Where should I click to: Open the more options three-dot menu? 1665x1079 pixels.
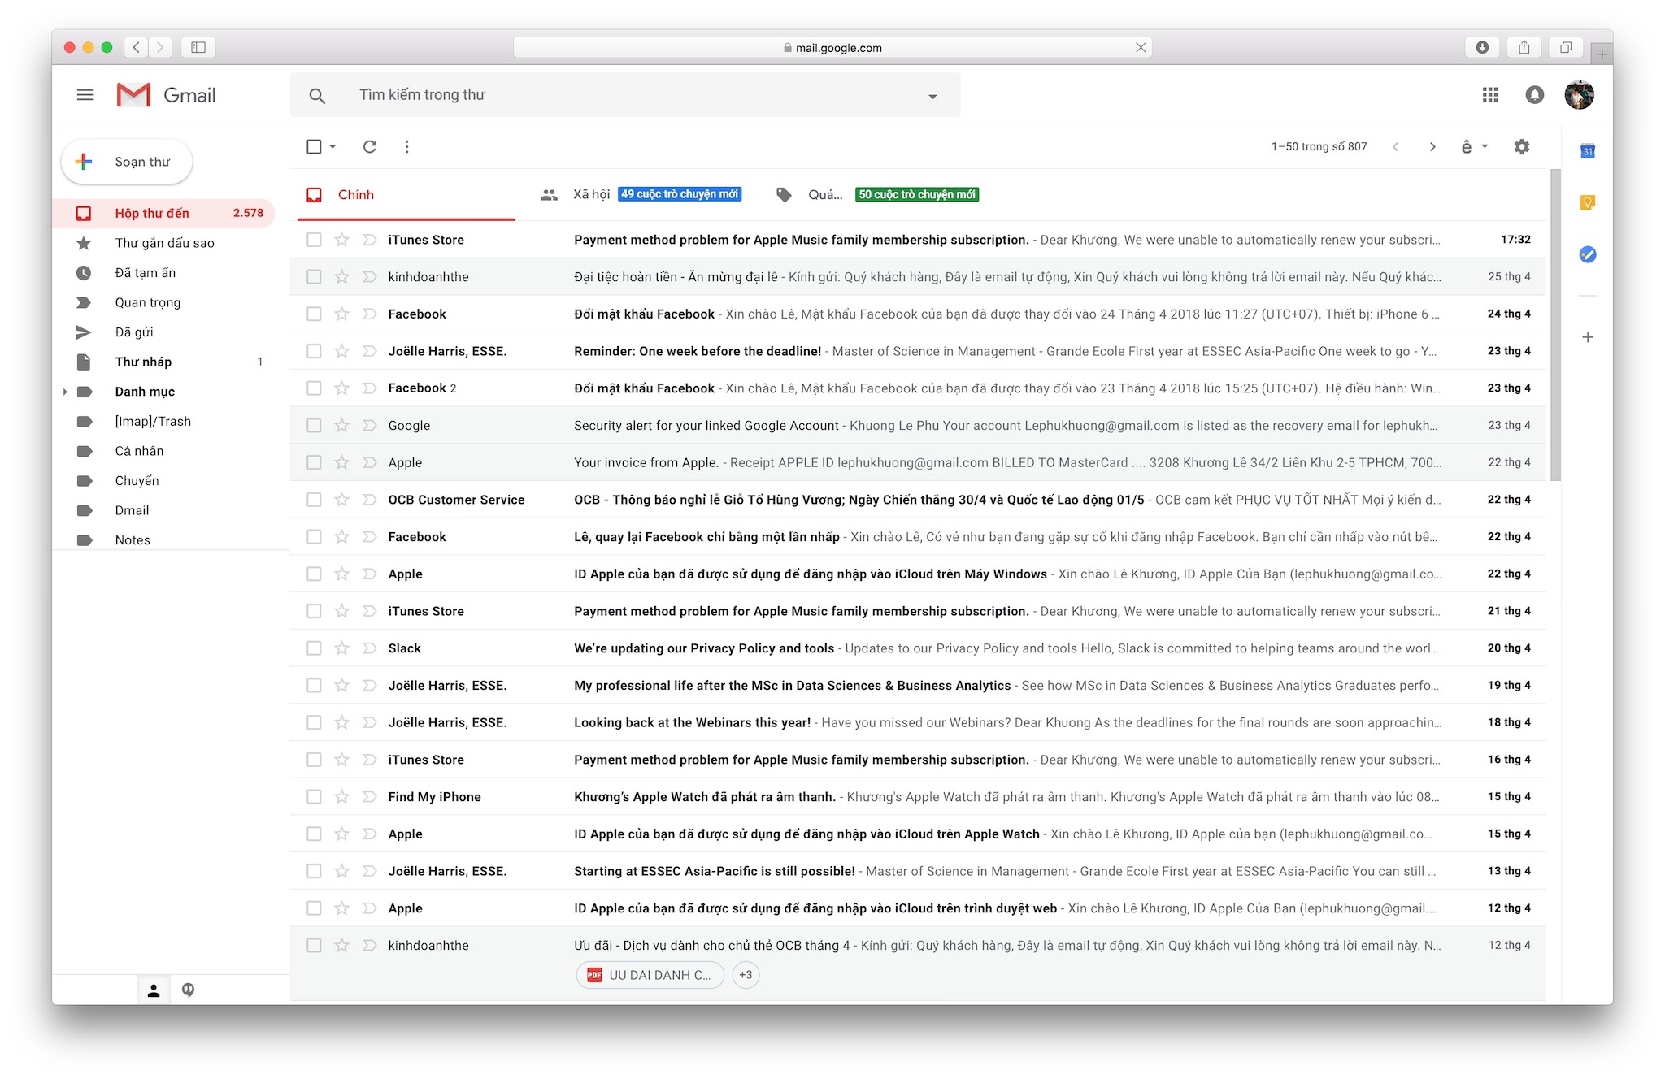pos(406,146)
